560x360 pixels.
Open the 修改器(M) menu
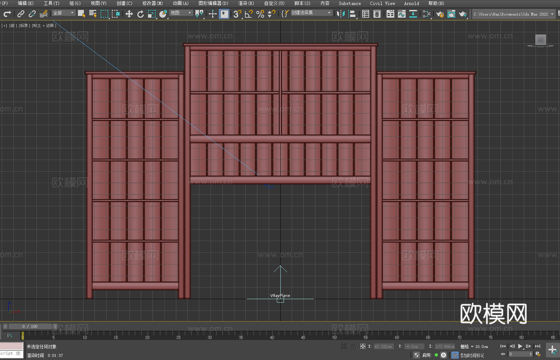tap(153, 3)
